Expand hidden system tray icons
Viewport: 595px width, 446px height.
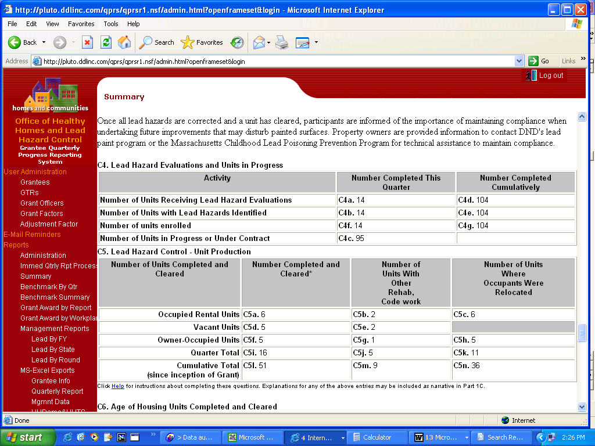[541, 438]
